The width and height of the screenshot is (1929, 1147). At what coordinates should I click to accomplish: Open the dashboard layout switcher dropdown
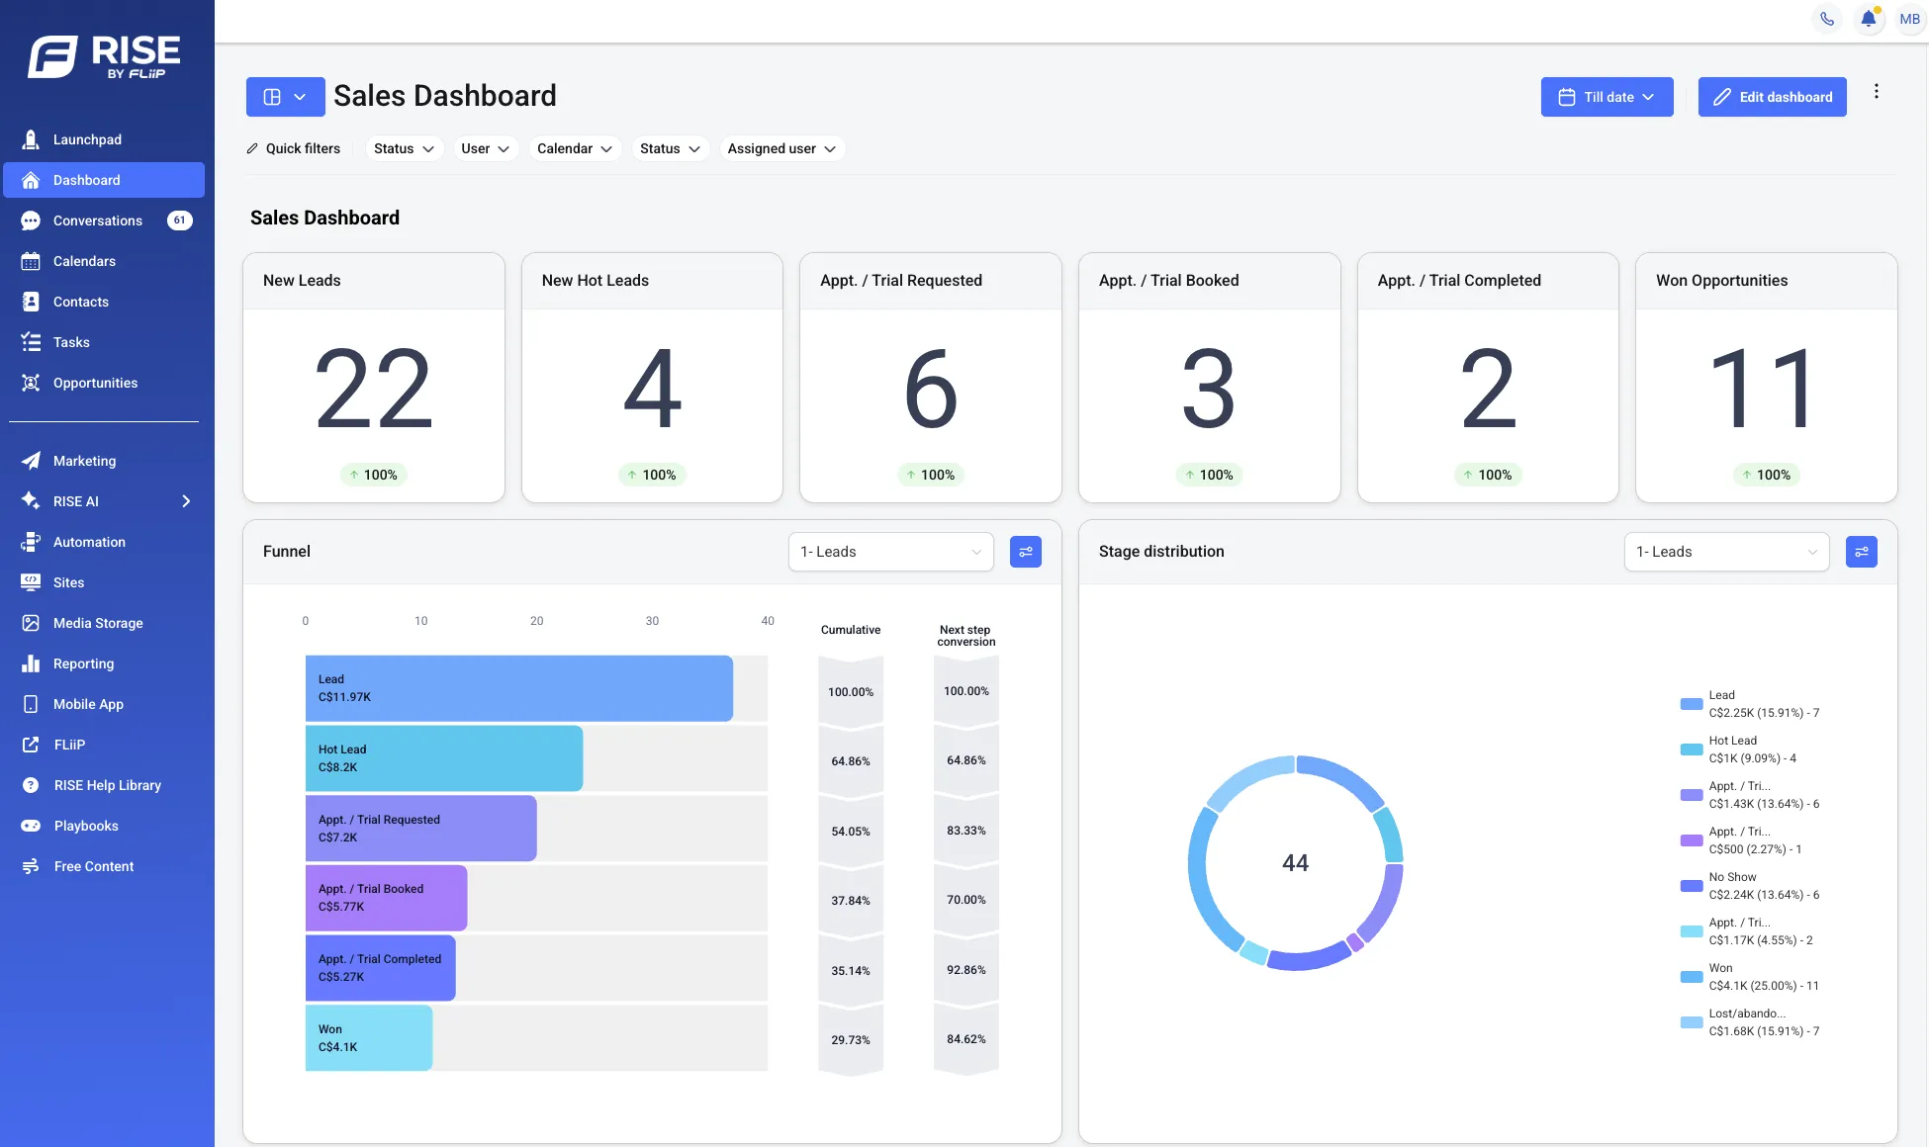285,97
